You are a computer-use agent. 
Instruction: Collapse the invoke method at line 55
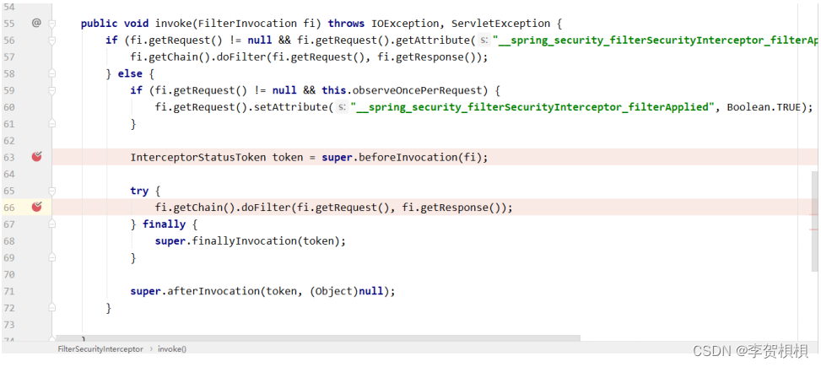click(51, 24)
